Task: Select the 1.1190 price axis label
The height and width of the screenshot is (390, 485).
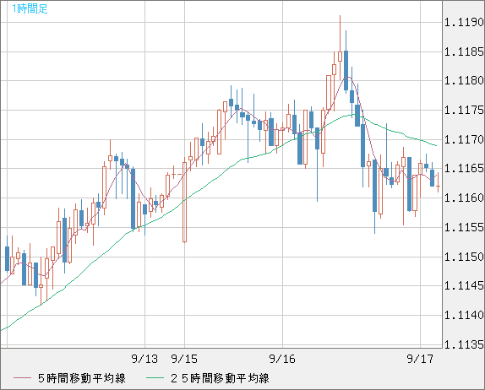Action: point(464,22)
